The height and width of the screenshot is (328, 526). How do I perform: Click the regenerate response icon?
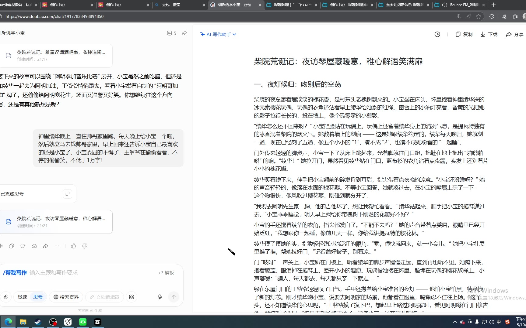click(23, 246)
